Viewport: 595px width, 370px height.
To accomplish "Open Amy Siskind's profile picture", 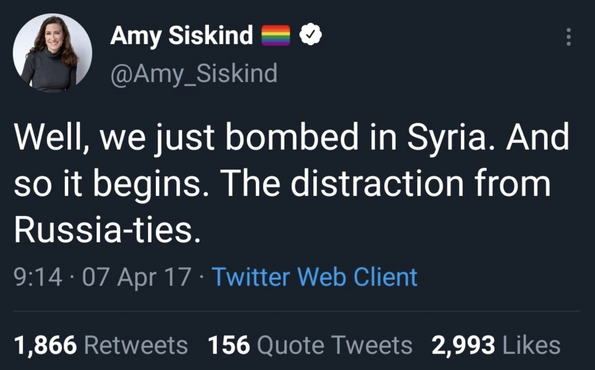I will click(53, 53).
